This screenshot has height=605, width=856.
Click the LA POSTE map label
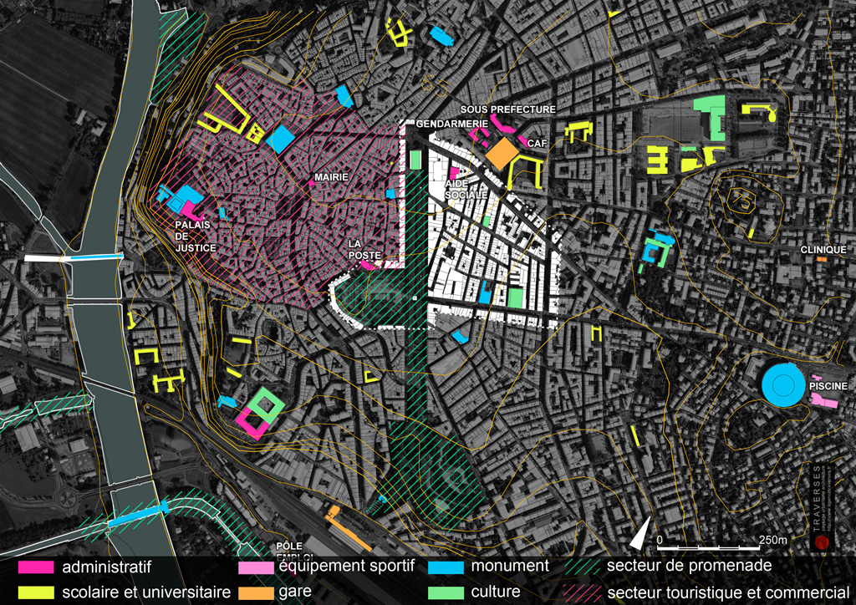tap(364, 250)
